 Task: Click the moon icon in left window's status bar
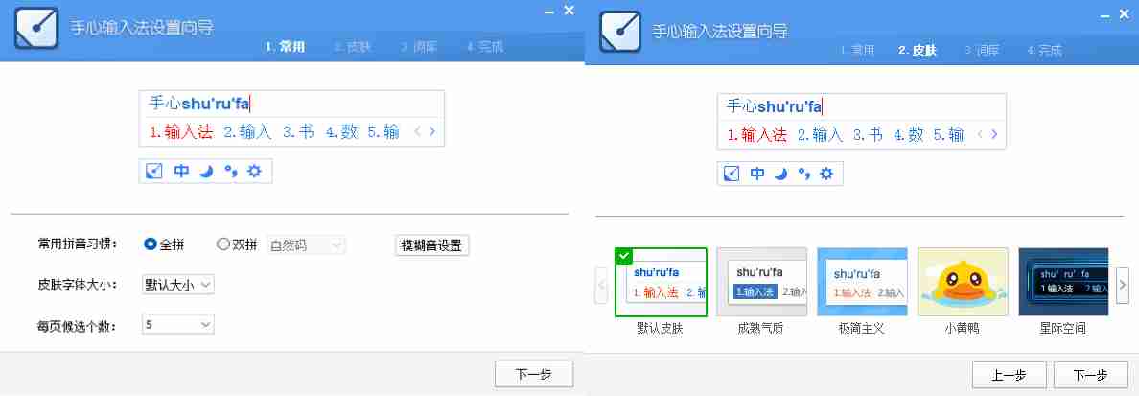[x=206, y=172]
